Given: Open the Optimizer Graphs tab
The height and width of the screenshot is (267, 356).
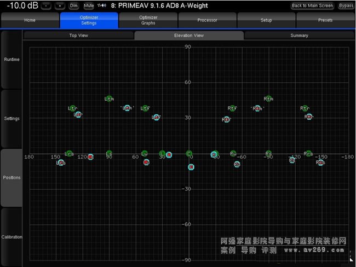Looking at the screenshot, I should coord(148,20).
